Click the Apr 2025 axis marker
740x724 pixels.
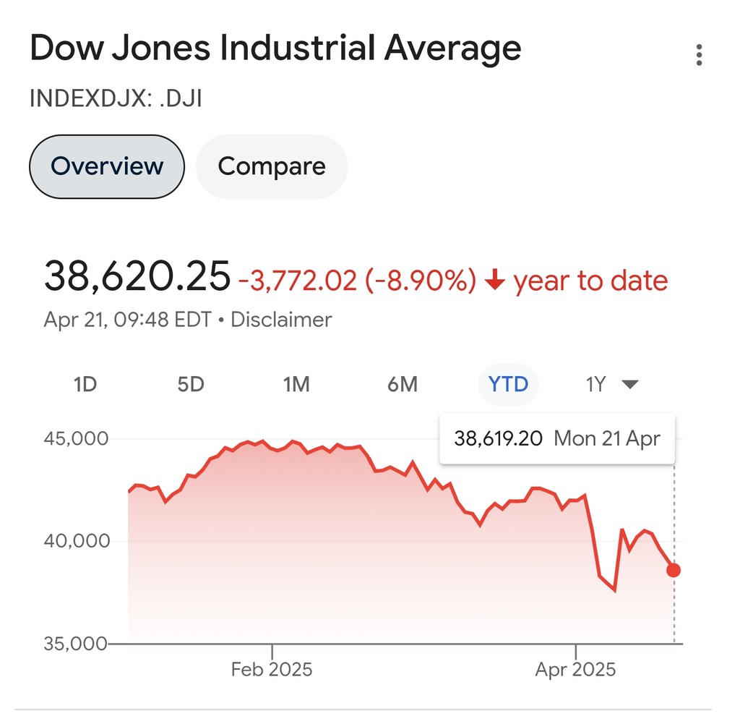tap(575, 669)
